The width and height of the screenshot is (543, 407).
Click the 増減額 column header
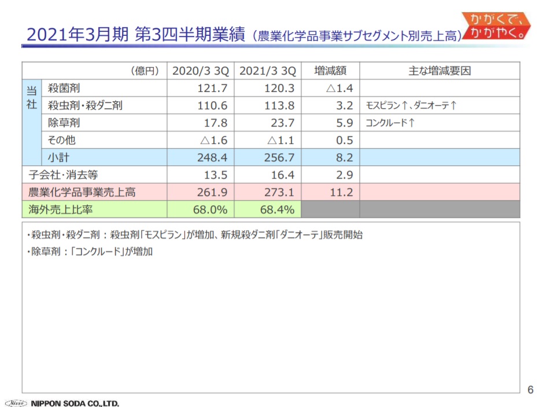pos(330,71)
